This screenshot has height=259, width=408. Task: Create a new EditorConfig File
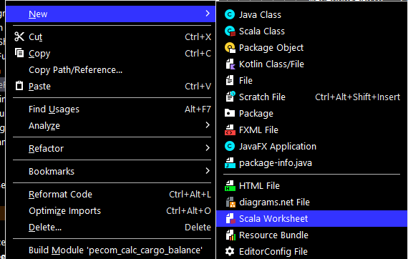(x=311, y=251)
